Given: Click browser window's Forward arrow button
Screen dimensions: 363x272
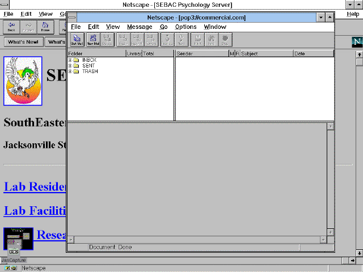Looking at the screenshot, I should click(x=28, y=27).
